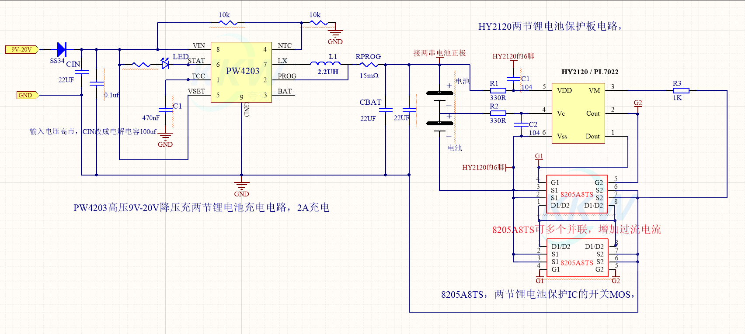Select the 10k resistor next to GND
Image resolution: width=745 pixels, height=334 pixels.
tap(318, 23)
